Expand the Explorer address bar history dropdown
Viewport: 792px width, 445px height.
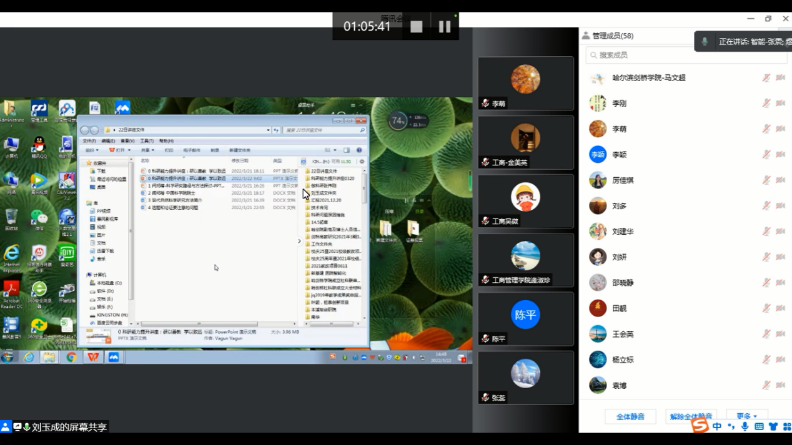268,130
